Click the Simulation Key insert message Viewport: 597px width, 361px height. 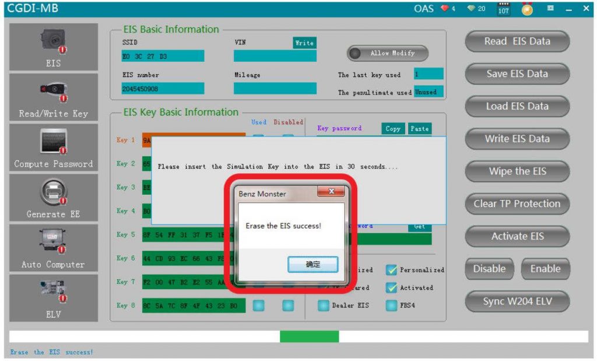pos(278,166)
